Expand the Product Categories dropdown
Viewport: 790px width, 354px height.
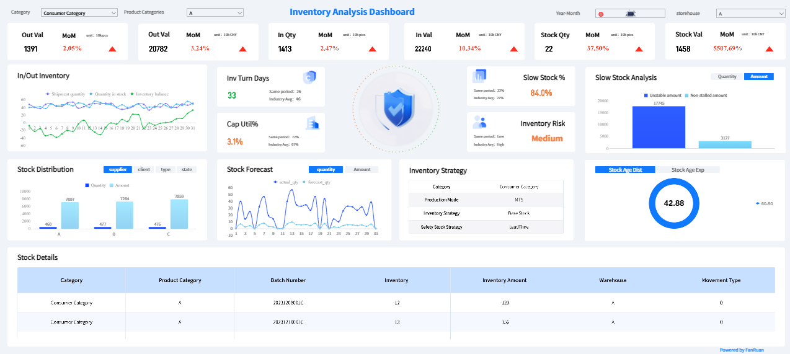pyautogui.click(x=215, y=12)
